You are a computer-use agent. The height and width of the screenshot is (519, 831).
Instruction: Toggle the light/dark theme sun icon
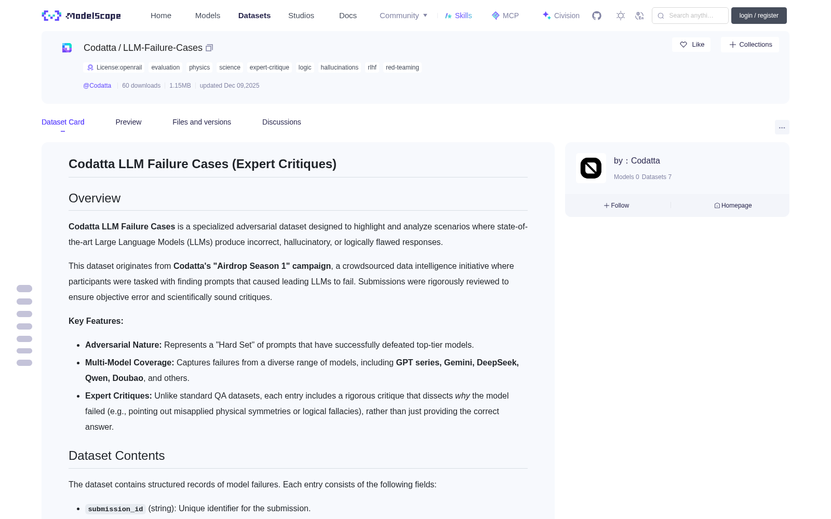(621, 16)
